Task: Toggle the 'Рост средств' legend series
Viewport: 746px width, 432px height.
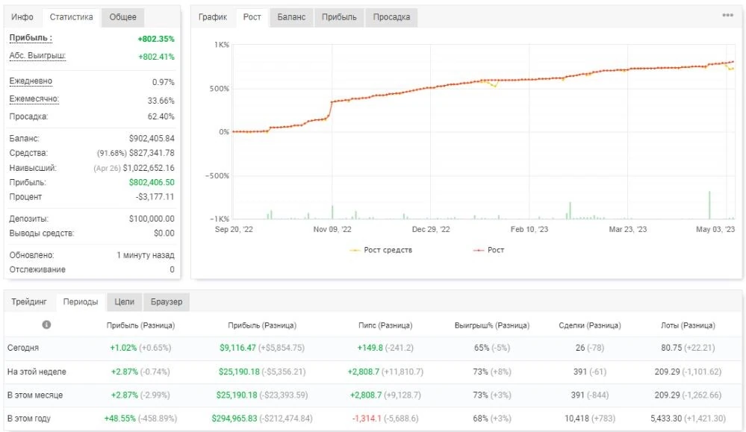Action: coord(381,250)
